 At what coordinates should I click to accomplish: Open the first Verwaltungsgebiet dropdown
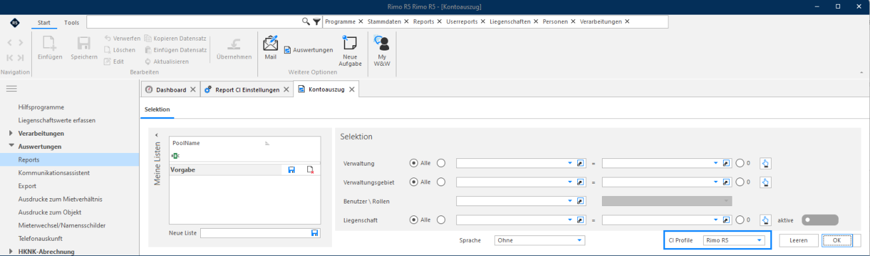(569, 182)
